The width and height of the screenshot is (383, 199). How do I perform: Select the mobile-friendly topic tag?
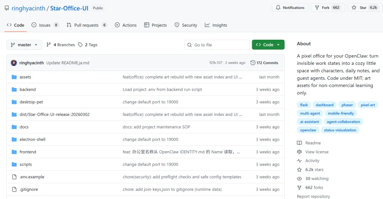[x=341, y=113]
